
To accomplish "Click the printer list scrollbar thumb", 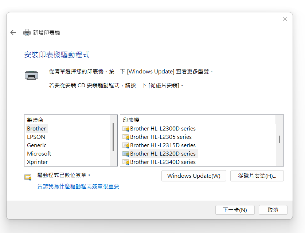I will 279,139.
